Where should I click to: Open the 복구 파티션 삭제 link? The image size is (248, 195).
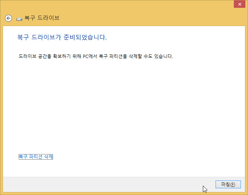tap(36, 157)
